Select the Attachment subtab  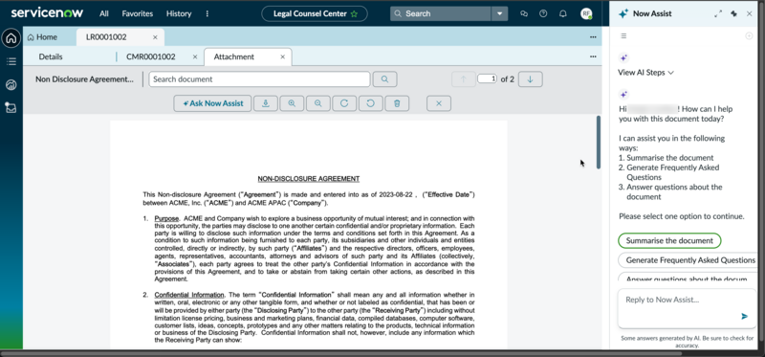(x=234, y=56)
